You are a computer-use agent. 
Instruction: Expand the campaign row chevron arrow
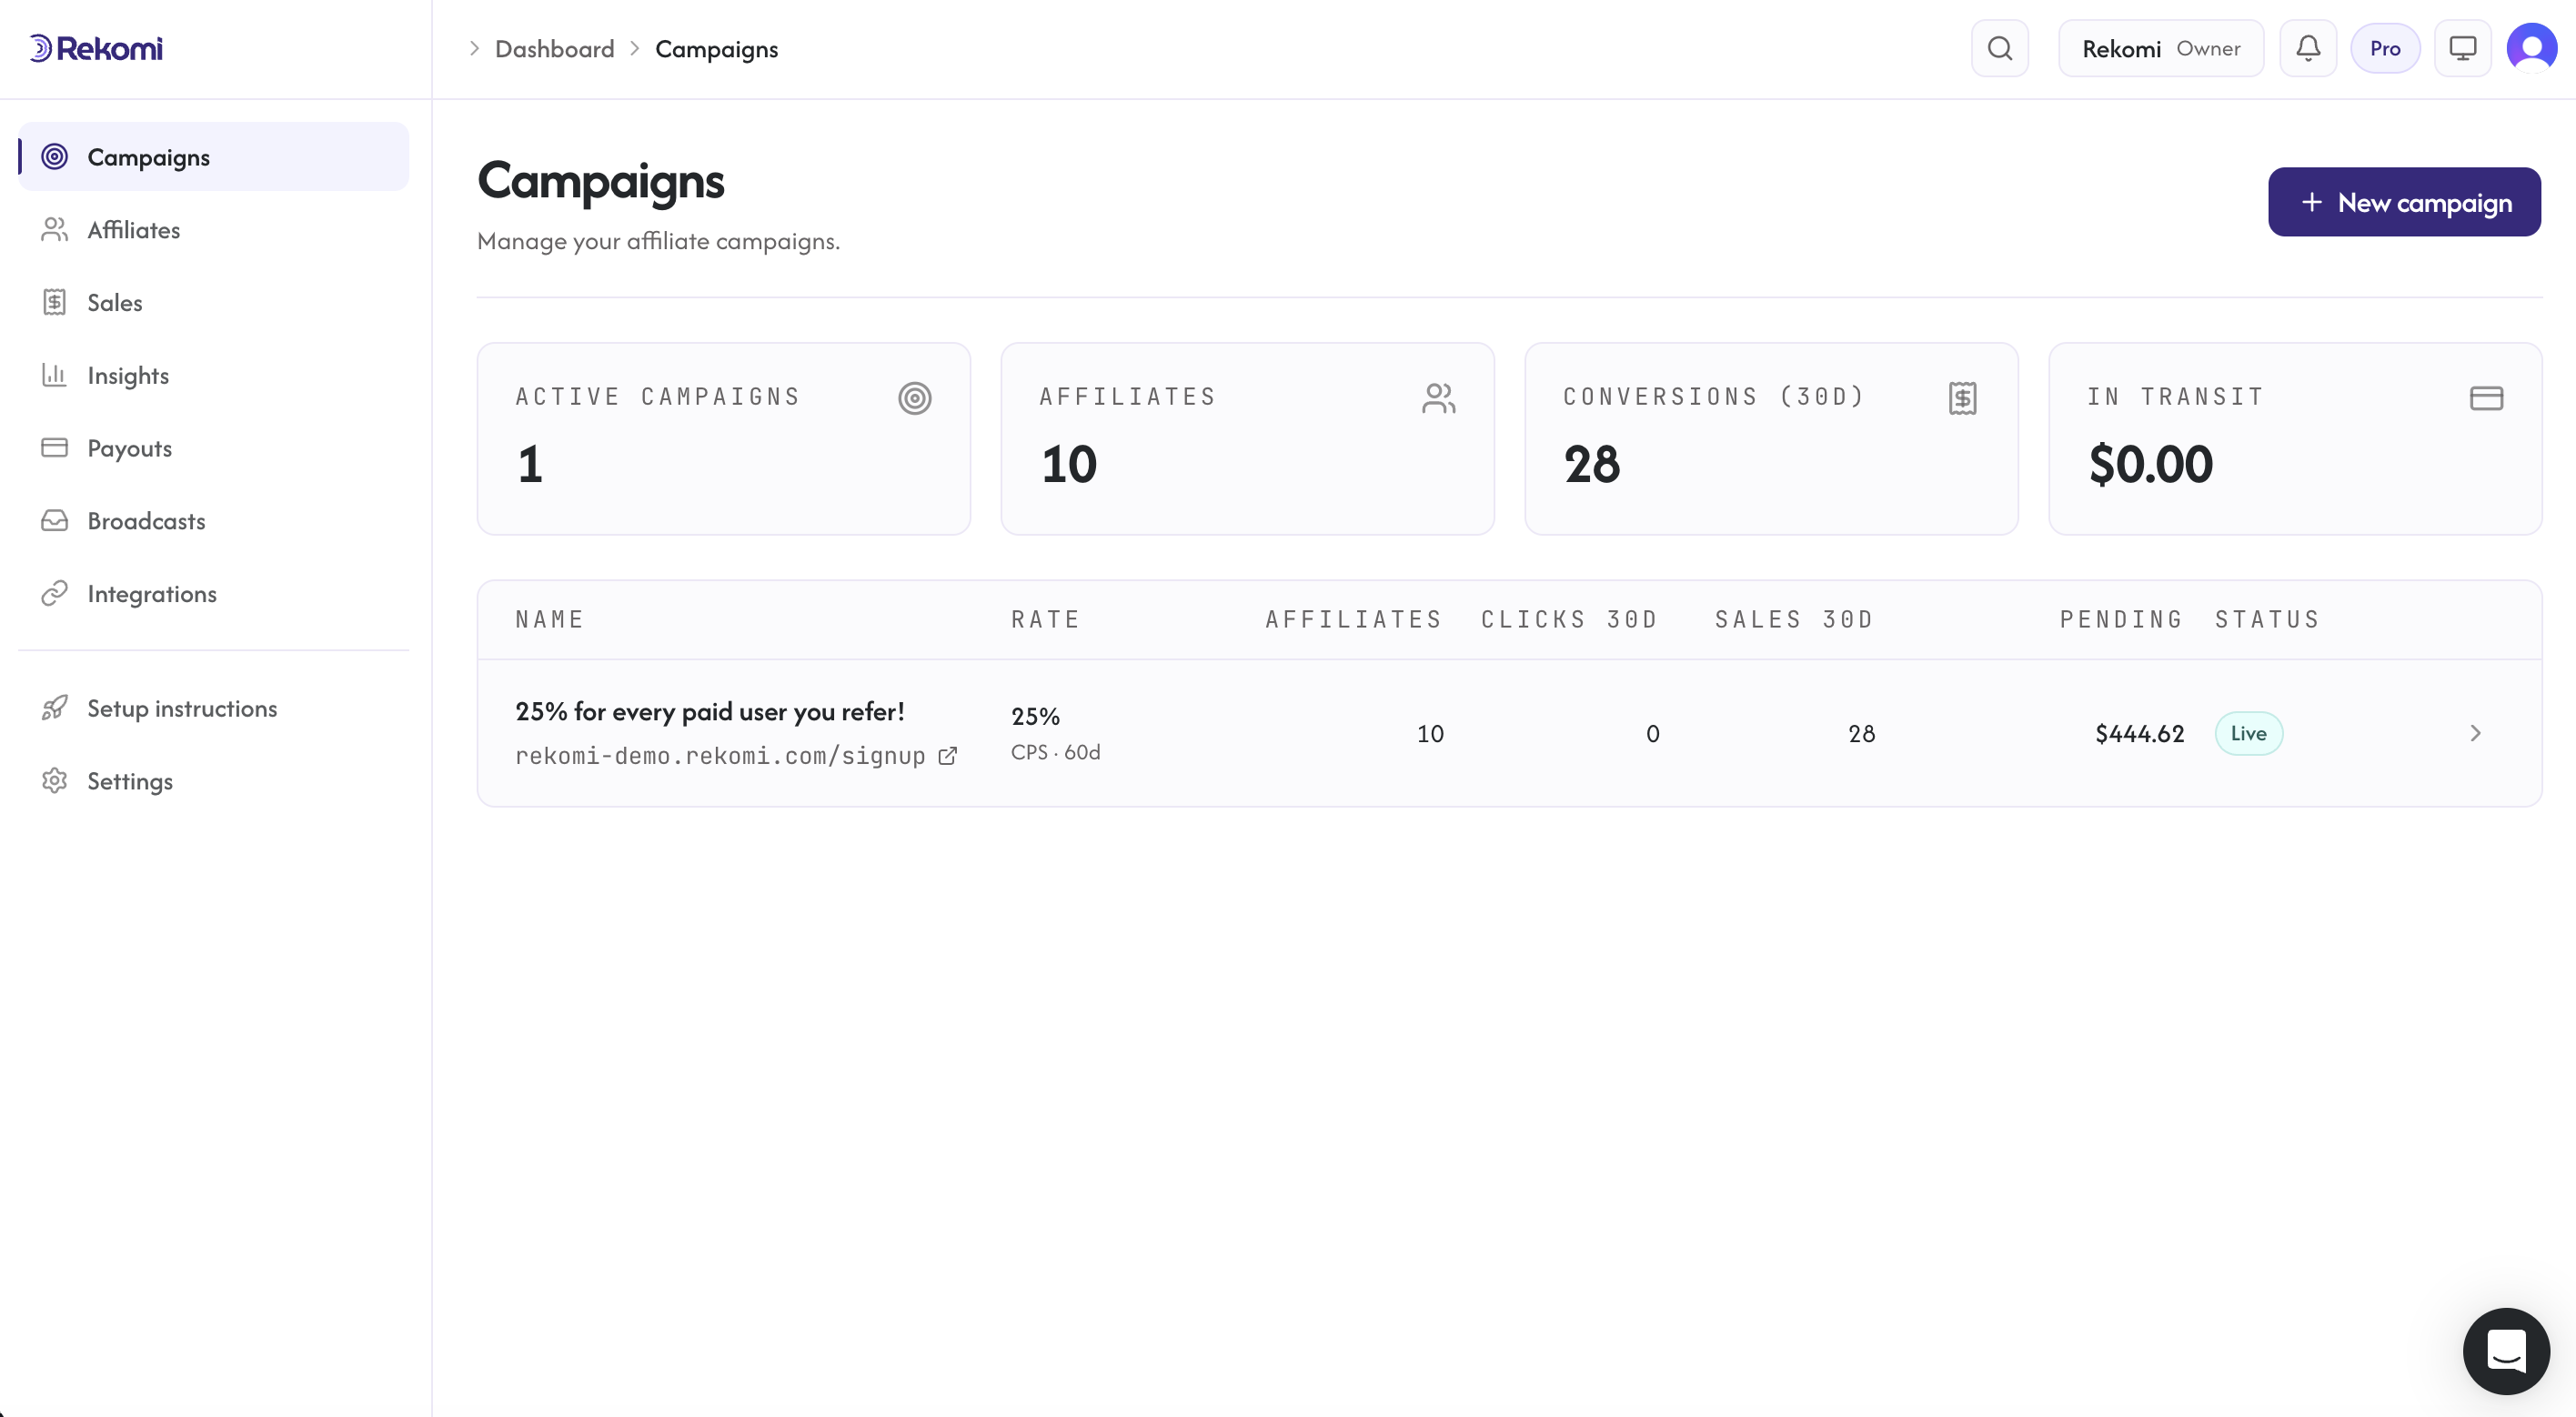click(2475, 733)
